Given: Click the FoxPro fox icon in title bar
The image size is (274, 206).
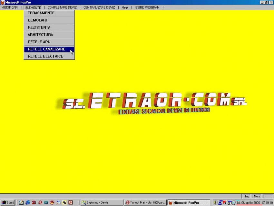Looking at the screenshot, I should coord(3,3).
